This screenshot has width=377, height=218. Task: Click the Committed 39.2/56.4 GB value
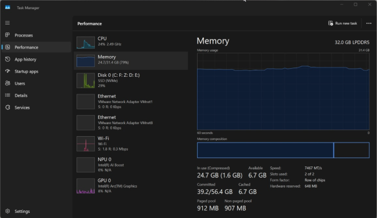click(215, 192)
